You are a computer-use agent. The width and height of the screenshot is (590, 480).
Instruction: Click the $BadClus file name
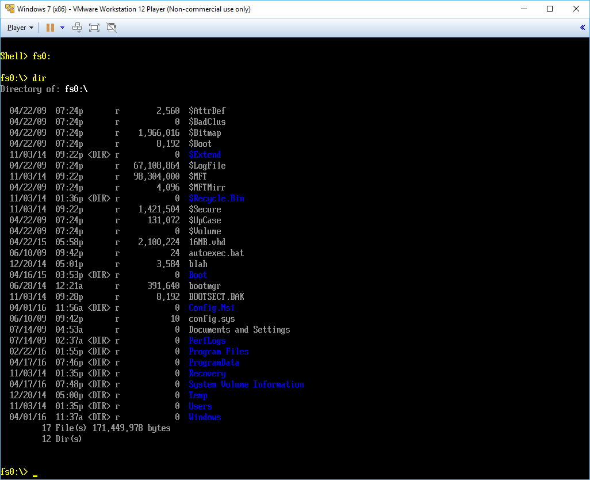coord(207,121)
